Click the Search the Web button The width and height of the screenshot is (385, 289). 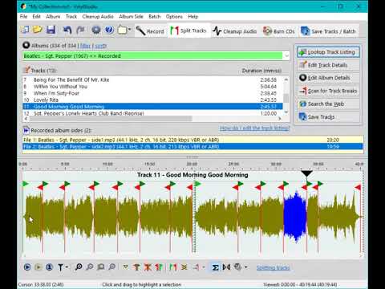328,104
